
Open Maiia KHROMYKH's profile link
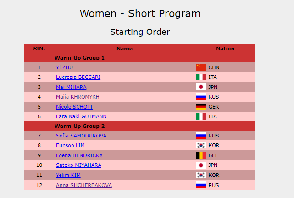[78, 97]
